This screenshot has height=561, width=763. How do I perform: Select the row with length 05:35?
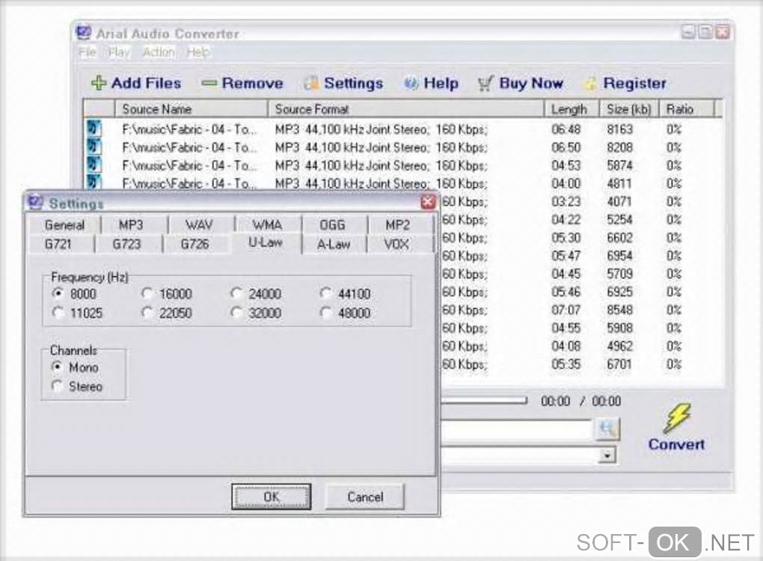coord(582,364)
